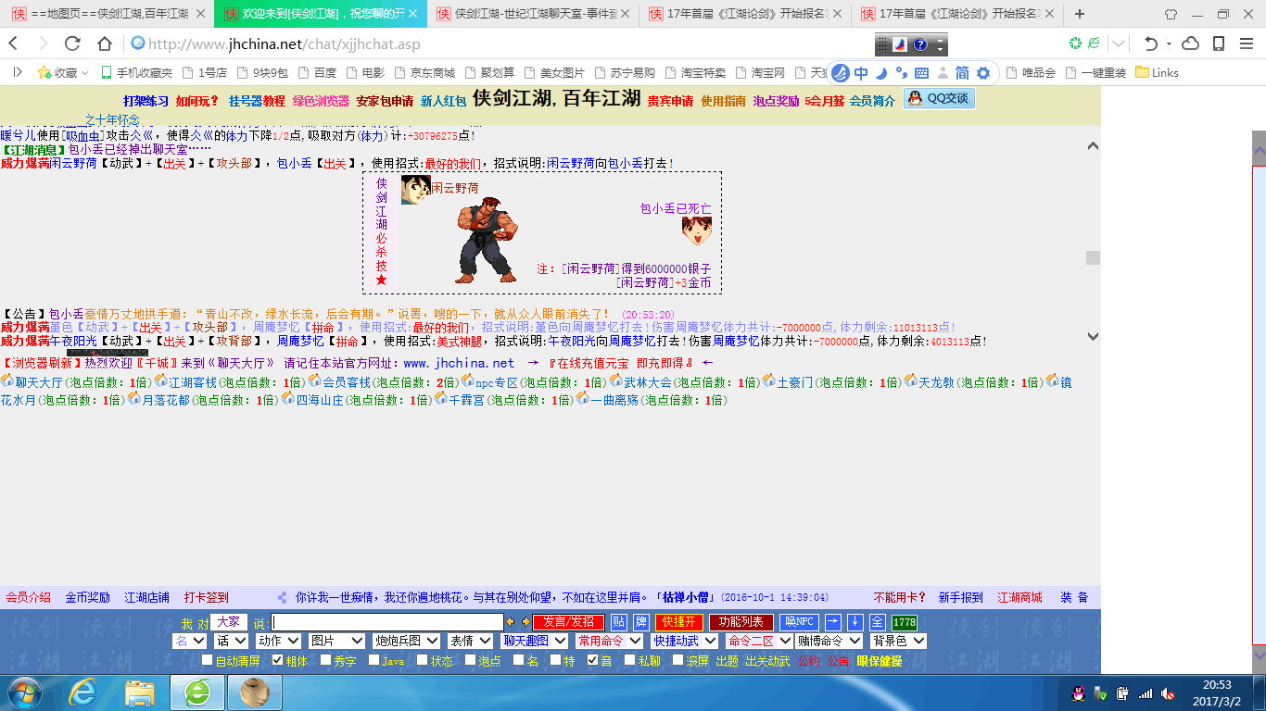Open the 动作 action dropdown
This screenshot has width=1266, height=711.
[278, 641]
